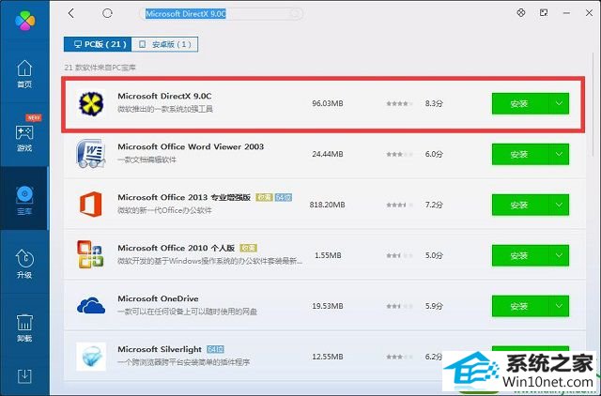Click the 96.03MB size value

tap(328, 103)
